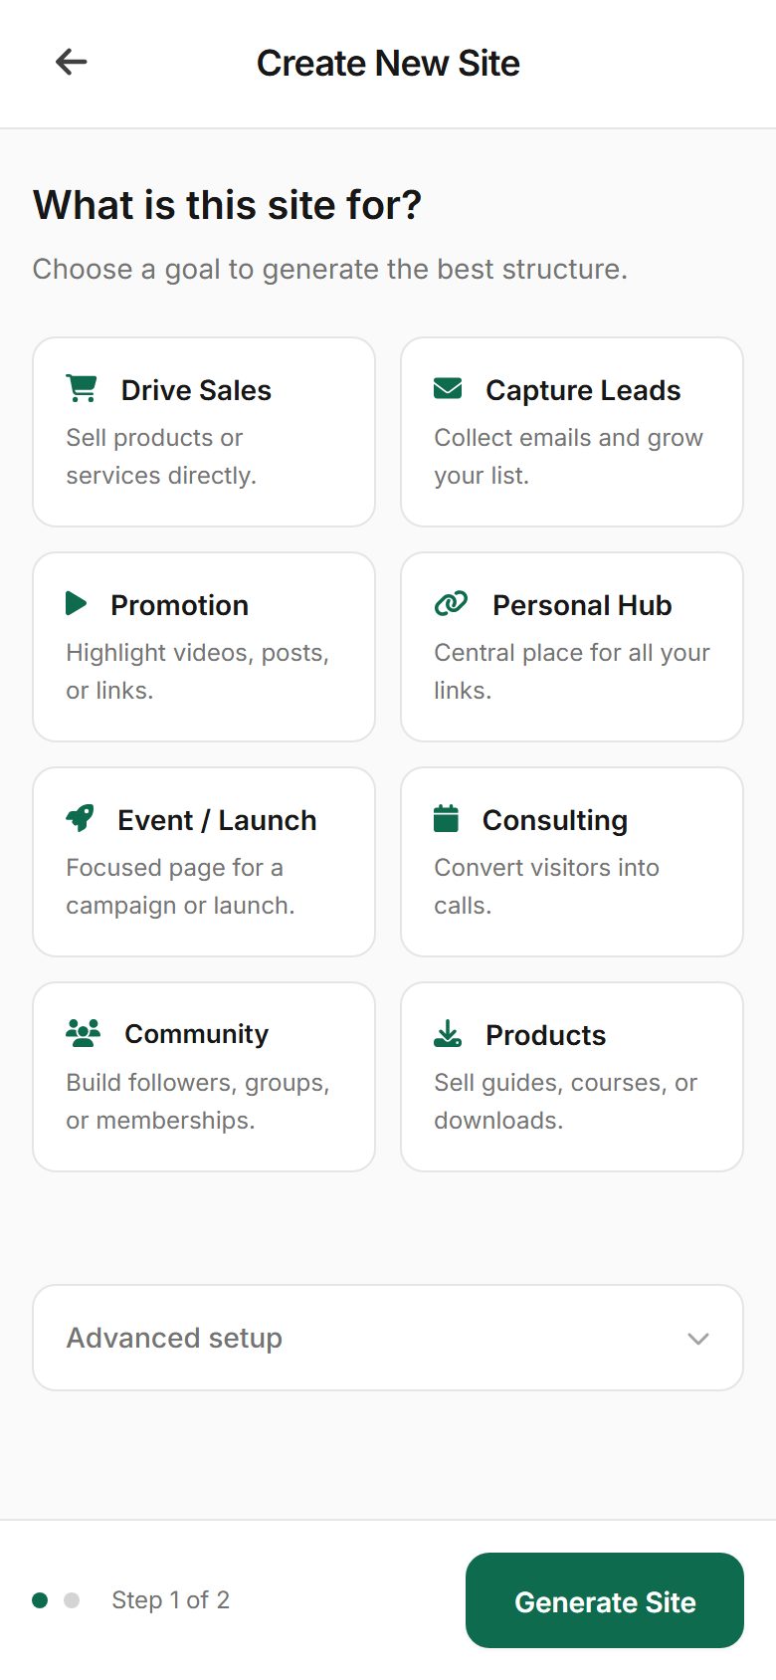
Task: Click the Advanced setup chevron arrow
Action: [698, 1339]
